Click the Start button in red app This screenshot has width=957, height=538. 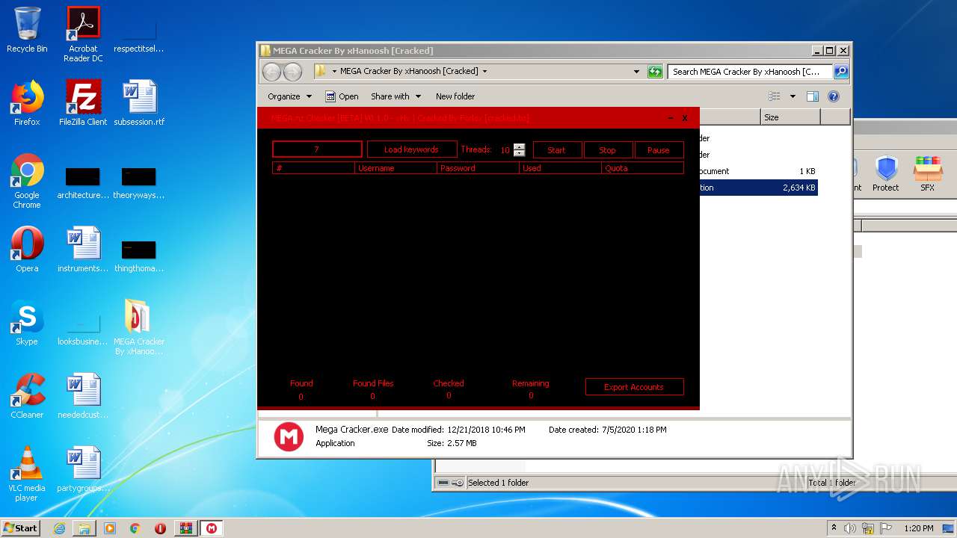[557, 149]
